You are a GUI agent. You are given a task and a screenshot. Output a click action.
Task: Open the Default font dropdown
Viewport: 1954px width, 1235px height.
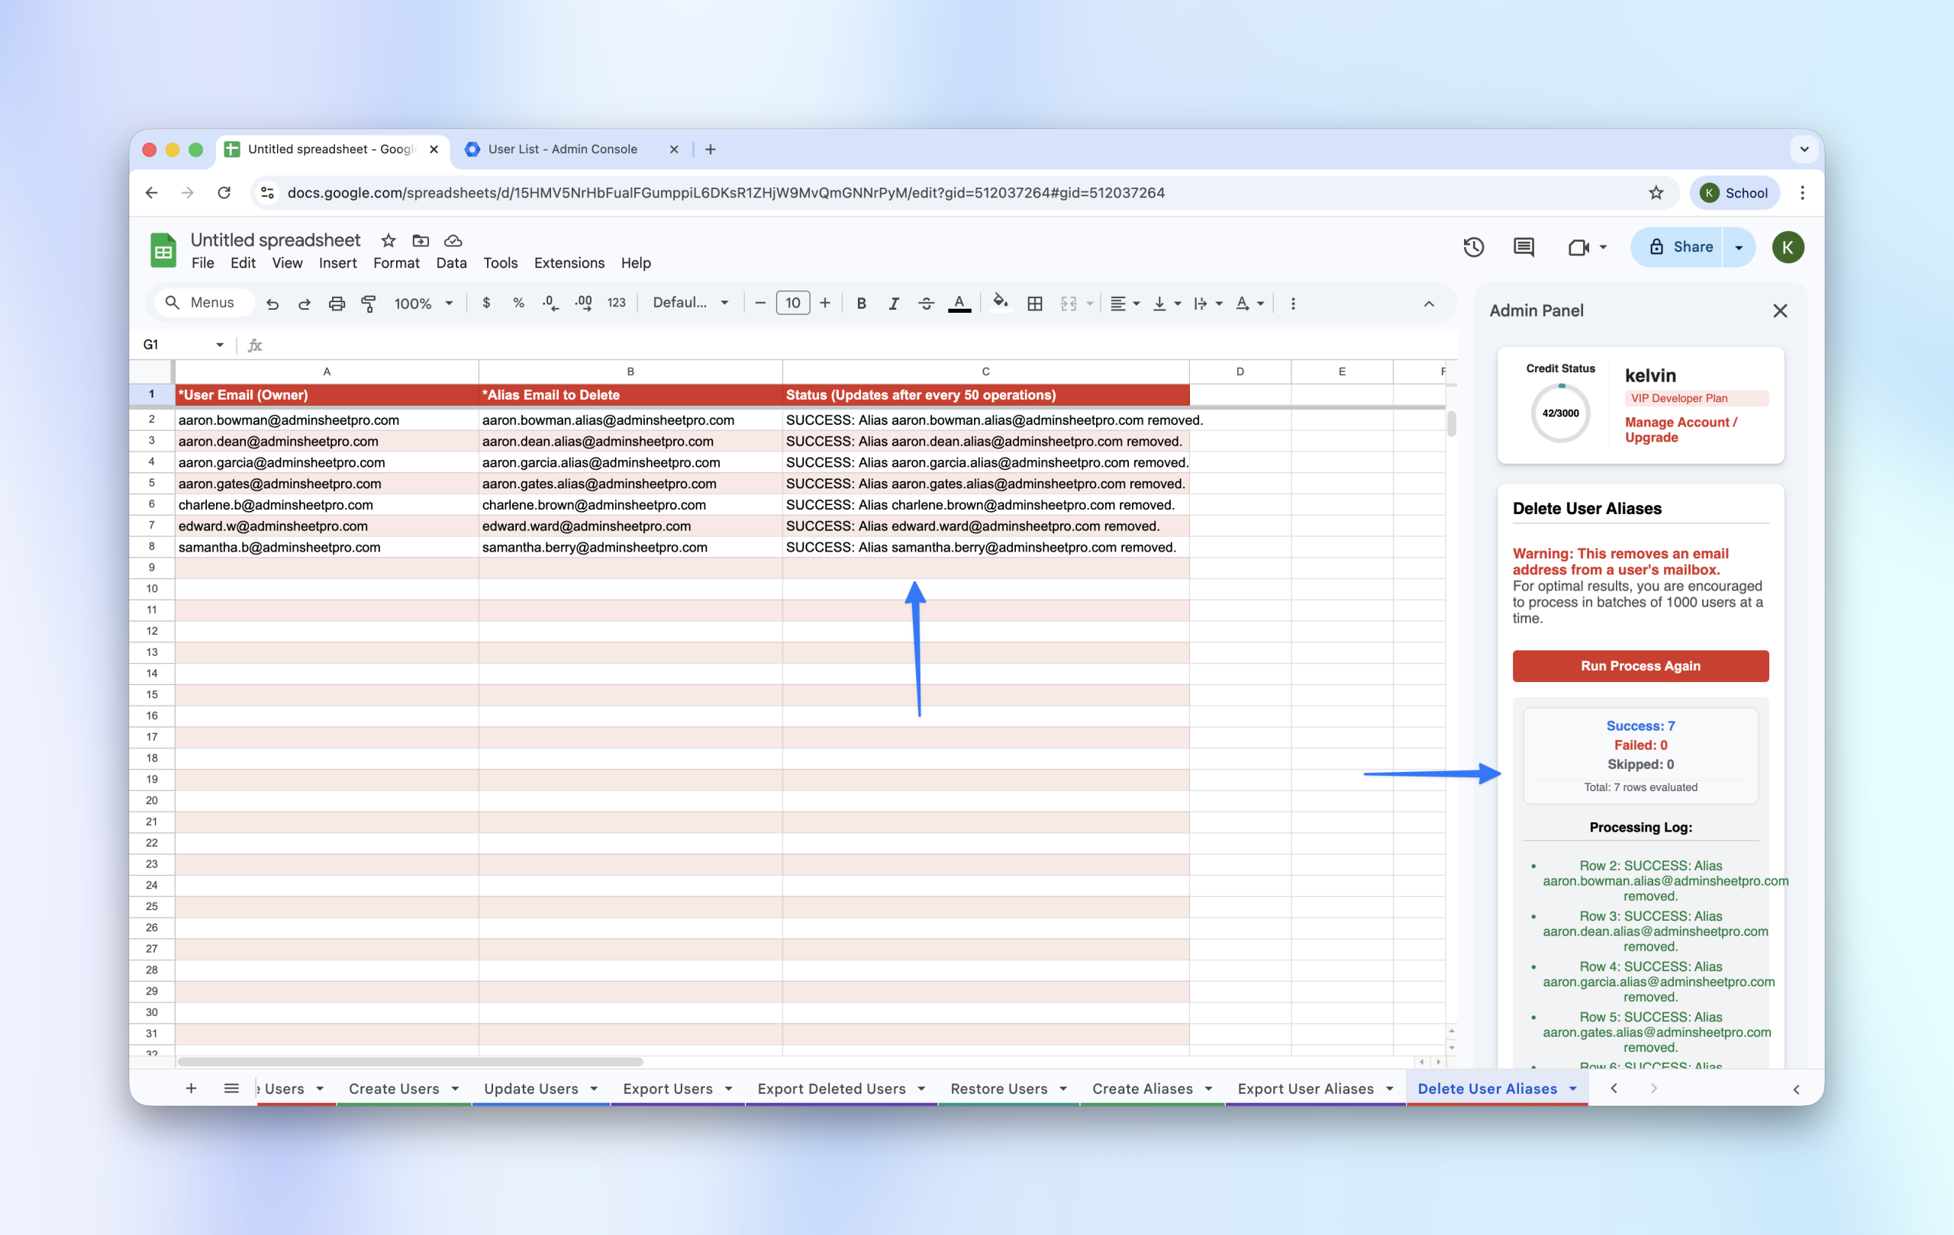click(x=690, y=304)
